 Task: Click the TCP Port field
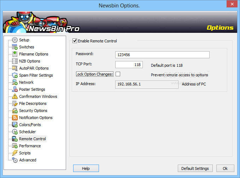129,65
